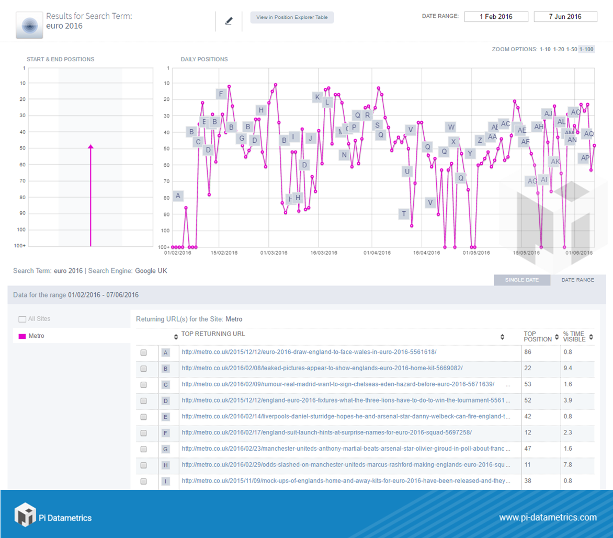
Task: Click letter badge C in the table
Action: (165, 385)
